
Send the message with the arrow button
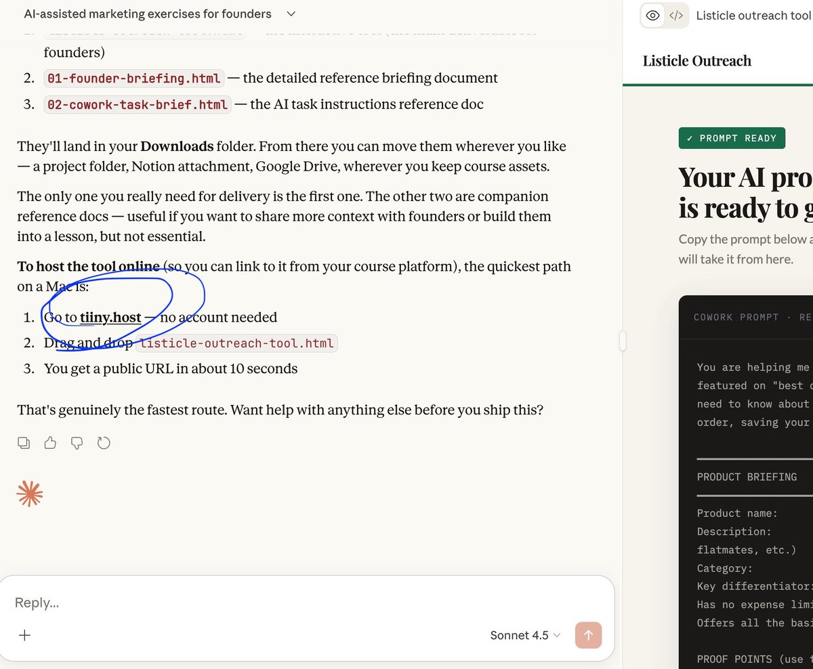(x=588, y=635)
